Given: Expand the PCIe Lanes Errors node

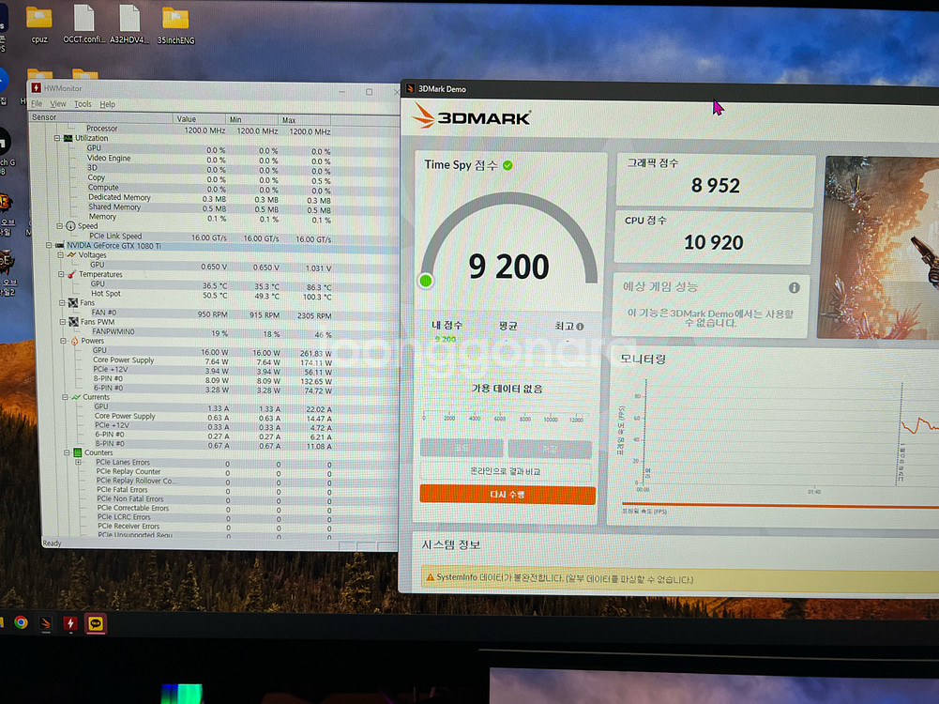Looking at the screenshot, I should tap(79, 462).
